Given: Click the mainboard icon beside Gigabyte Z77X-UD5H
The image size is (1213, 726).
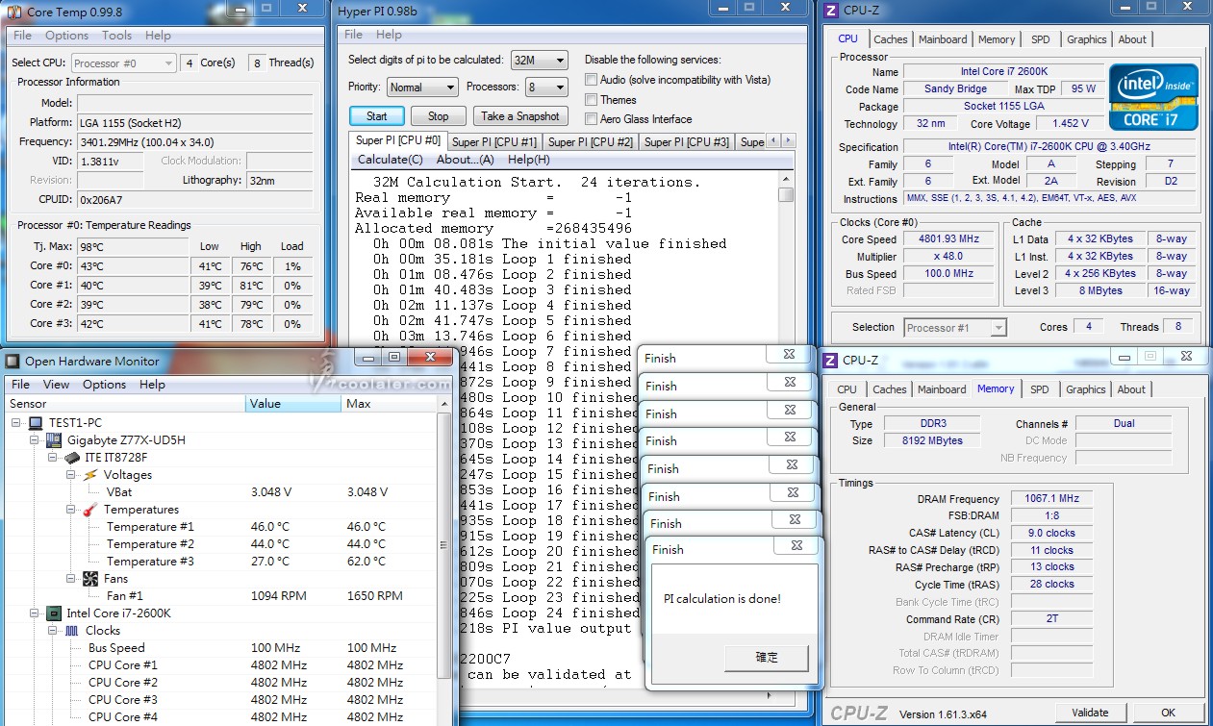Looking at the screenshot, I should 55,440.
